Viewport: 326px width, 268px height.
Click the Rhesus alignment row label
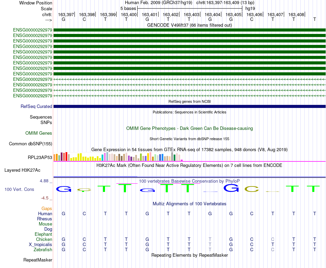tap(45, 219)
